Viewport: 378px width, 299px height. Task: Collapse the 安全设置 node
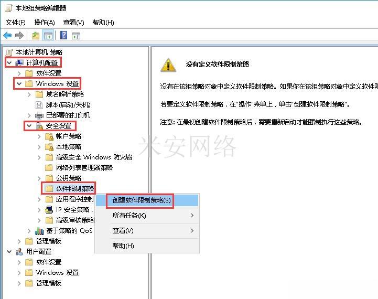point(29,125)
